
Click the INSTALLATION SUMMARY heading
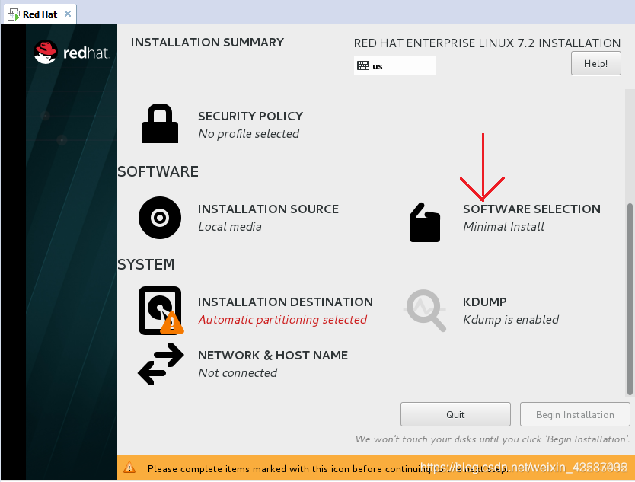pyautogui.click(x=207, y=43)
